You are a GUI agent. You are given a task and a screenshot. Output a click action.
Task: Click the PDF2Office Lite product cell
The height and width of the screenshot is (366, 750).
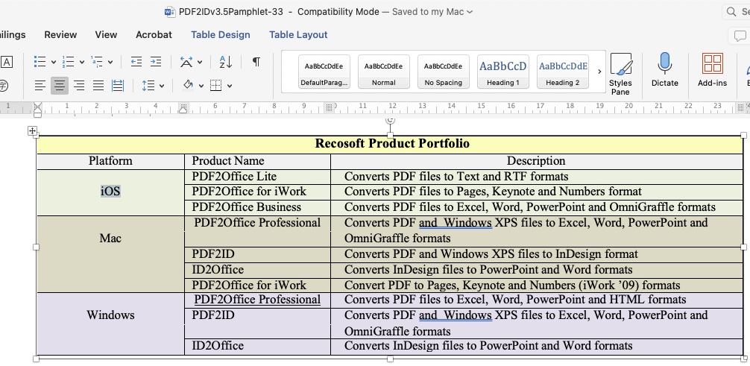click(x=257, y=177)
